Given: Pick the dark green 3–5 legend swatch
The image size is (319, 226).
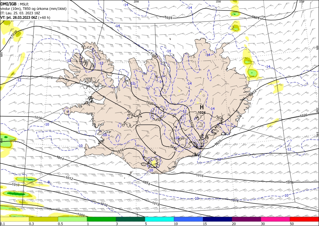Looking at the screenshot, I should (x=130, y=219).
